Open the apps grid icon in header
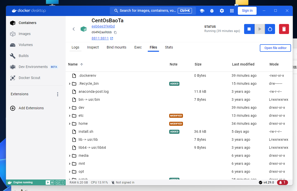 (232, 11)
